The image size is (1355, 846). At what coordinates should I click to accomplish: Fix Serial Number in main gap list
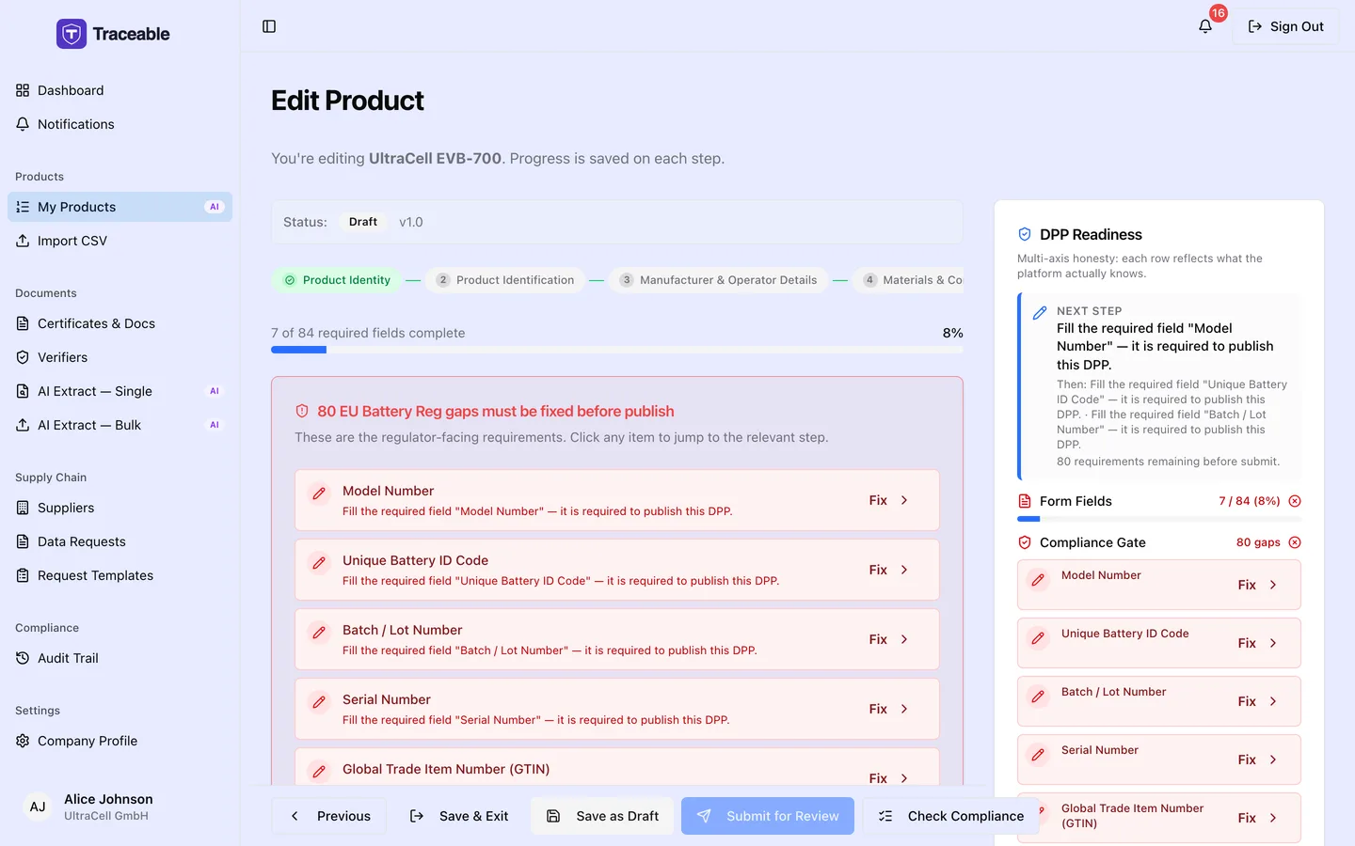889,709
